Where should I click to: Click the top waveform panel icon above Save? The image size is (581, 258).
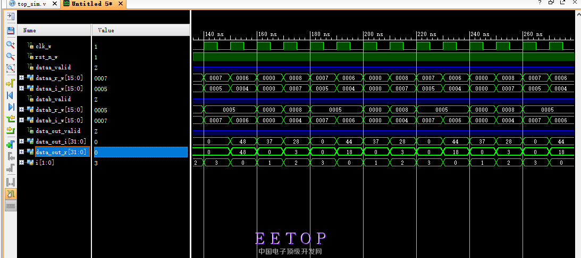pyautogui.click(x=11, y=16)
